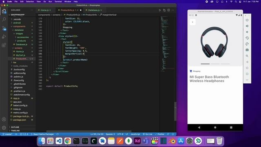Open babel.config.js in the explorer

click(20, 105)
